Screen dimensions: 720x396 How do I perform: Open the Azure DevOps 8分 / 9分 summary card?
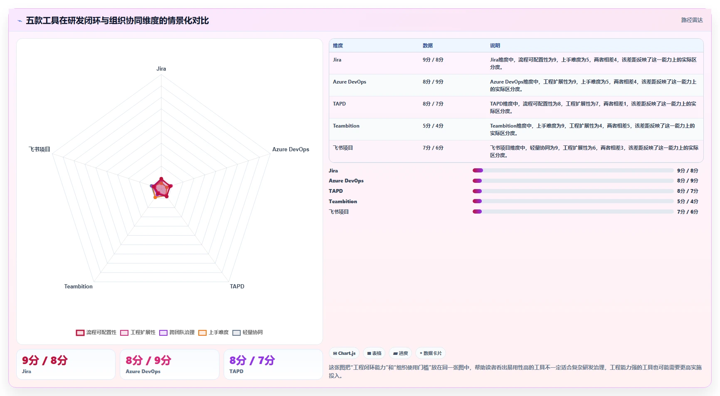pos(170,364)
